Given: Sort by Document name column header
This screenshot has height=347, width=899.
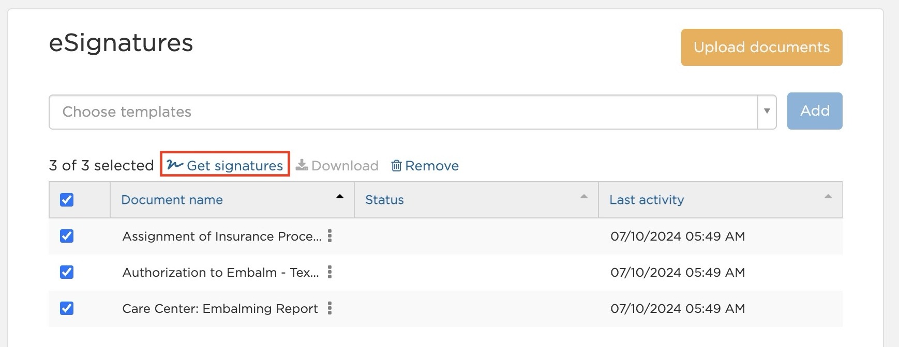Looking at the screenshot, I should pos(172,200).
